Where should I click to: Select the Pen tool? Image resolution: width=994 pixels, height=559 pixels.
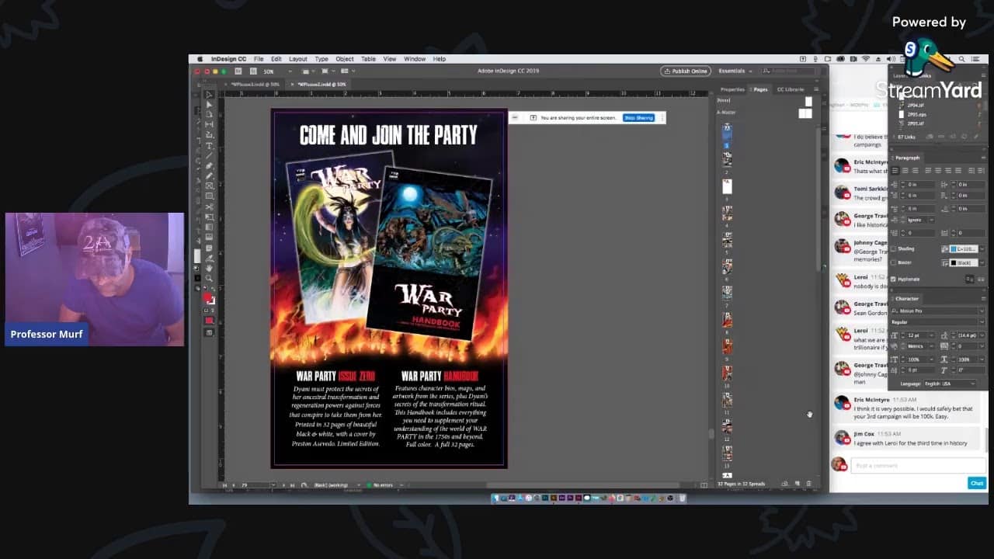[209, 165]
